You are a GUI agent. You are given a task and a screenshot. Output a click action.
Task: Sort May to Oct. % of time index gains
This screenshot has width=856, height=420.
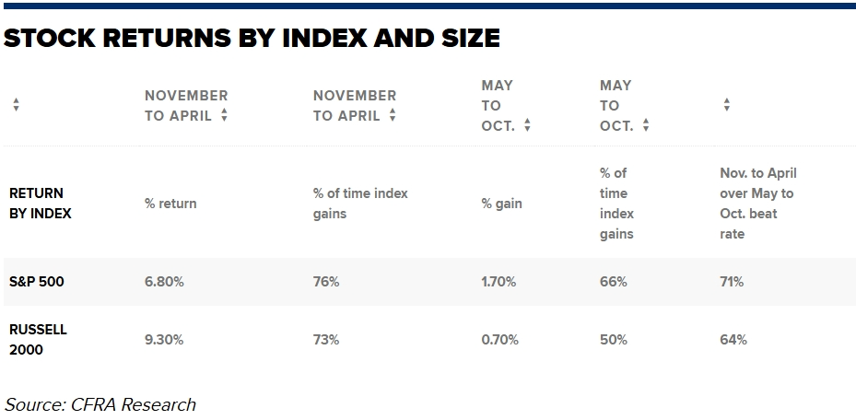646,126
